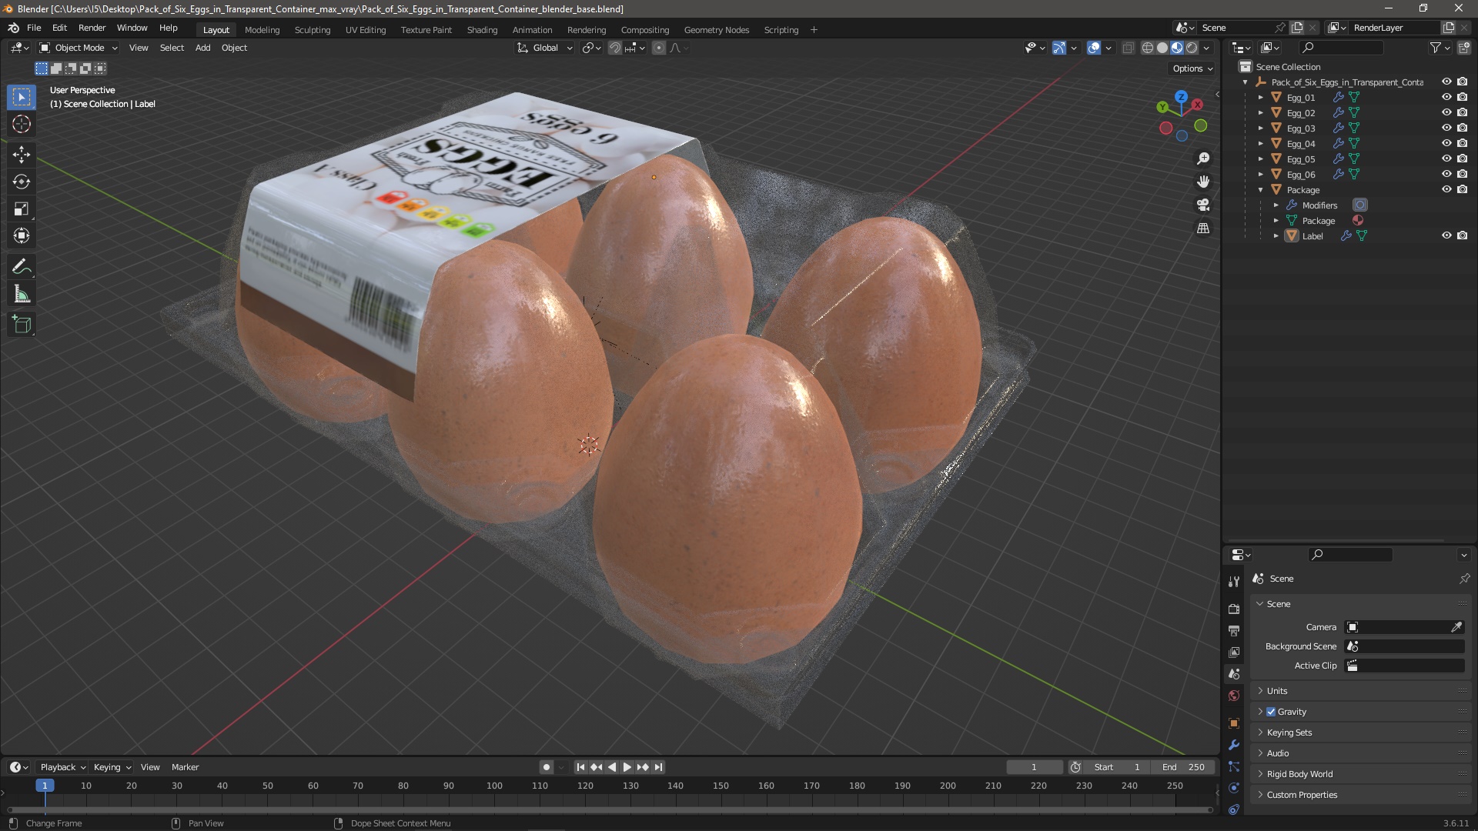Switch to orthographic view grid icon
Screen dimensions: 1478x831
click(x=1203, y=229)
